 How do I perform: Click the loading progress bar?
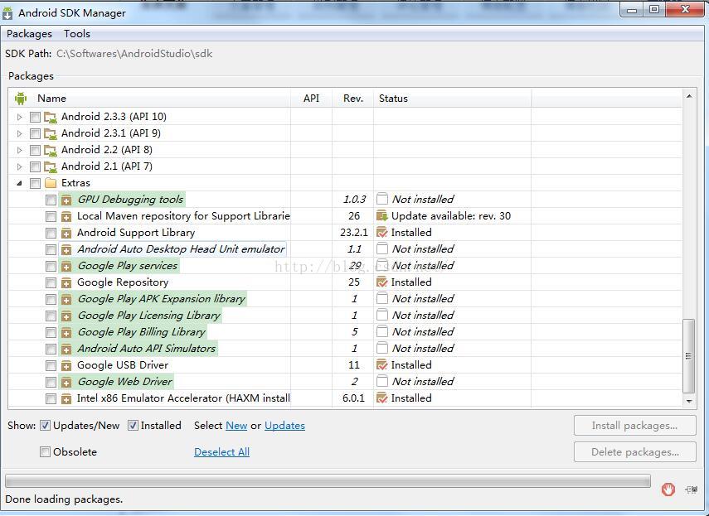point(328,481)
